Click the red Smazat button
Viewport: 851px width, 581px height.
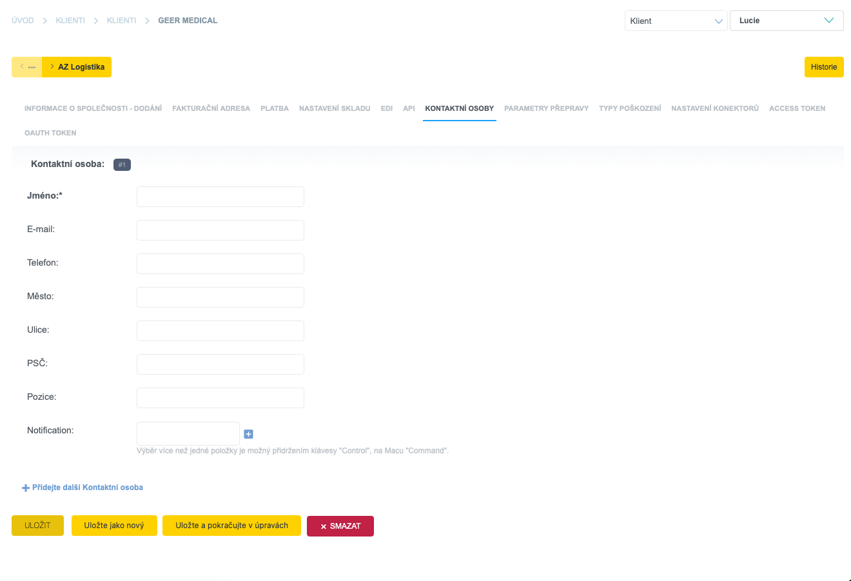pos(340,526)
